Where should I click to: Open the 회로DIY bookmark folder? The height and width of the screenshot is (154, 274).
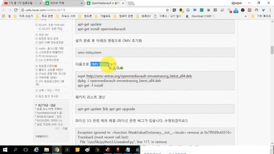pyautogui.click(x=144, y=16)
